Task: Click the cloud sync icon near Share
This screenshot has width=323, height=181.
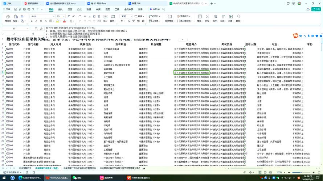Action: [x=308, y=9]
